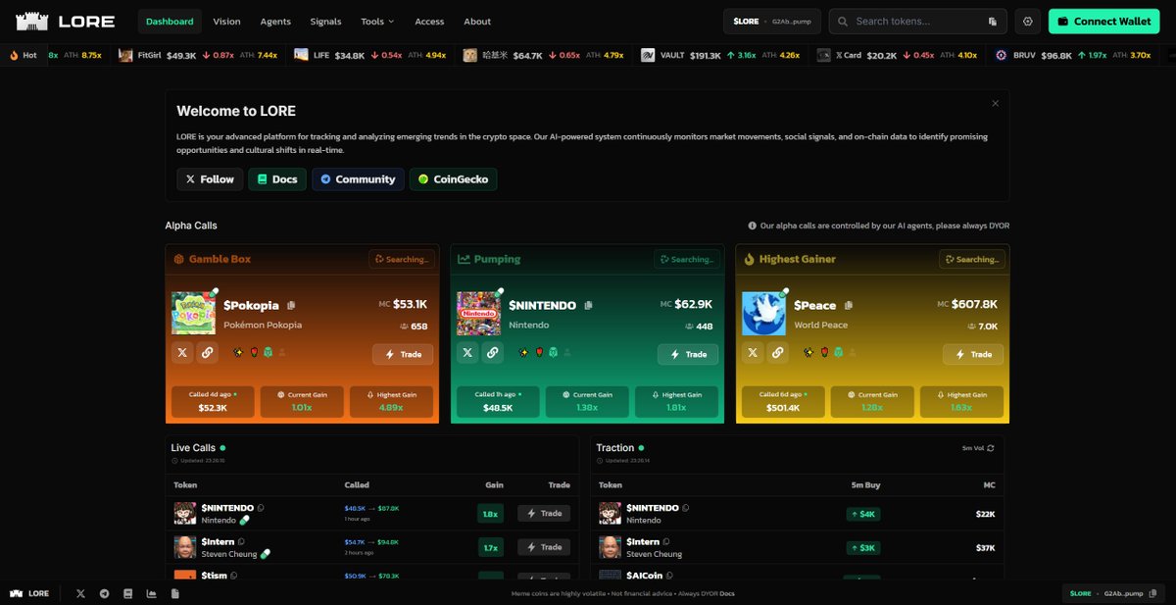Click Trade on the $Pokopia card
Screen dimensions: 1176x605
(x=403, y=354)
